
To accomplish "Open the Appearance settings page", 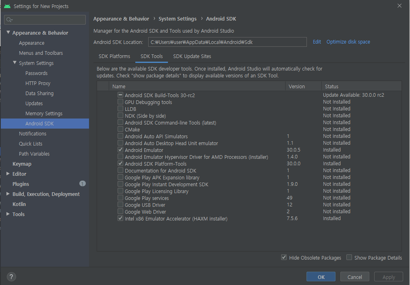I will tap(32, 43).
